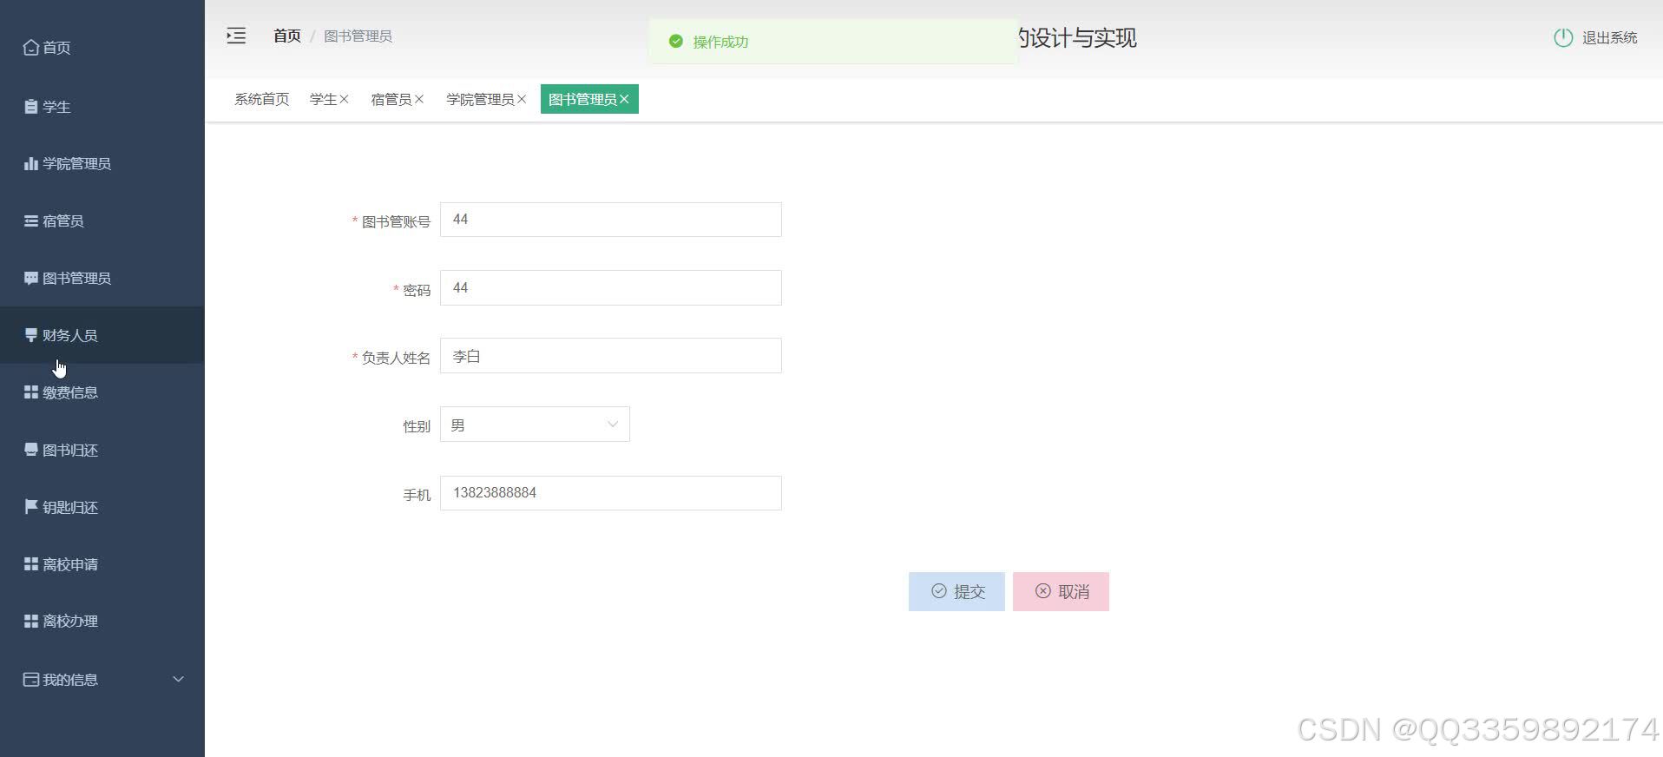The image size is (1663, 757).
Task: Click the 负责人姓名 field containing 李白
Action: [x=611, y=356]
